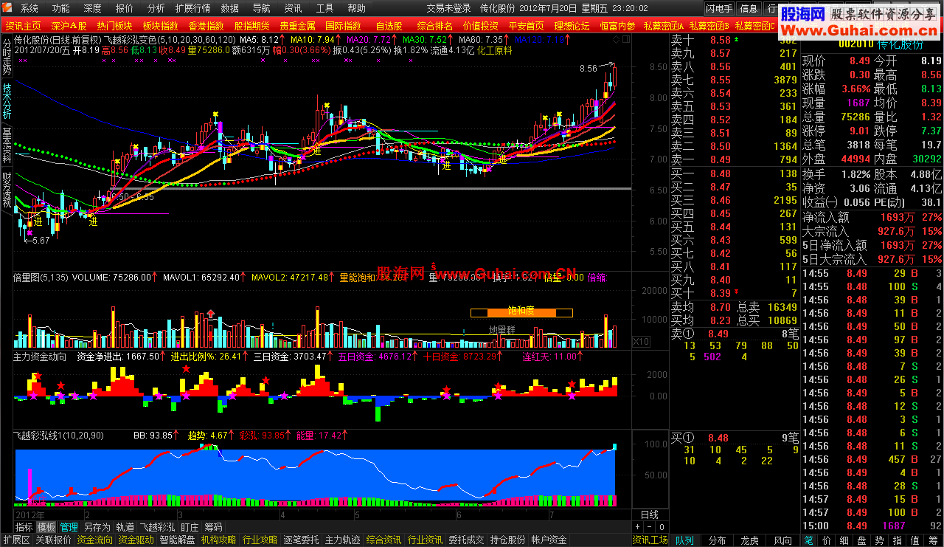944x547 pixels.
Task: Switch to 财务透视 side tab
Action: click(x=7, y=190)
